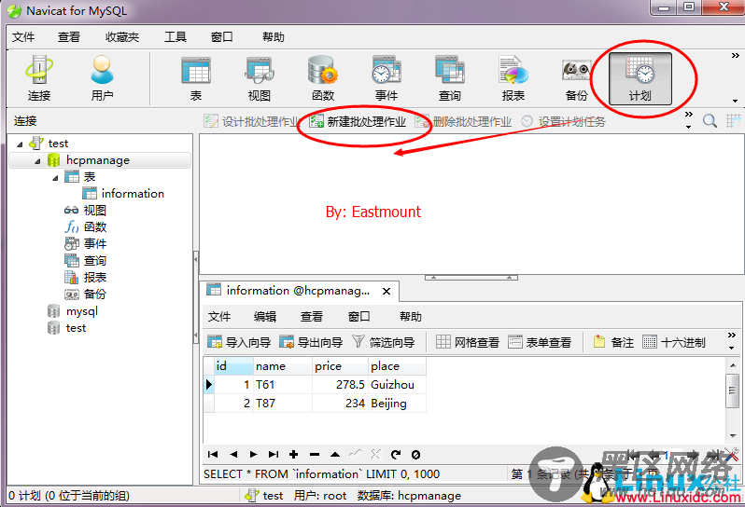Viewport: 745px width, 507px height.
Task: Open the 收藏夹 favorites menu
Action: (122, 37)
